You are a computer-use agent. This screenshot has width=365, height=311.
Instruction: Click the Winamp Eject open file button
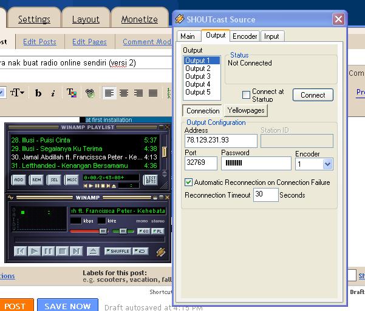[93, 251]
